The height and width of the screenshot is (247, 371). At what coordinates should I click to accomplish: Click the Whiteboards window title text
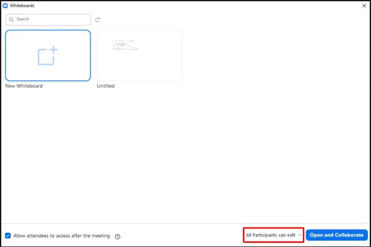(22, 6)
